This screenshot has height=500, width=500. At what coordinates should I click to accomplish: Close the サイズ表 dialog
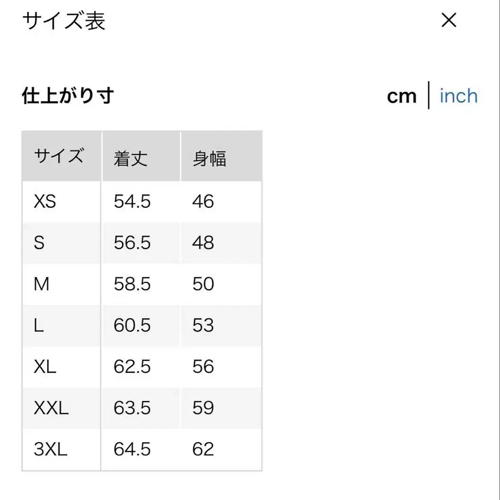448,21
